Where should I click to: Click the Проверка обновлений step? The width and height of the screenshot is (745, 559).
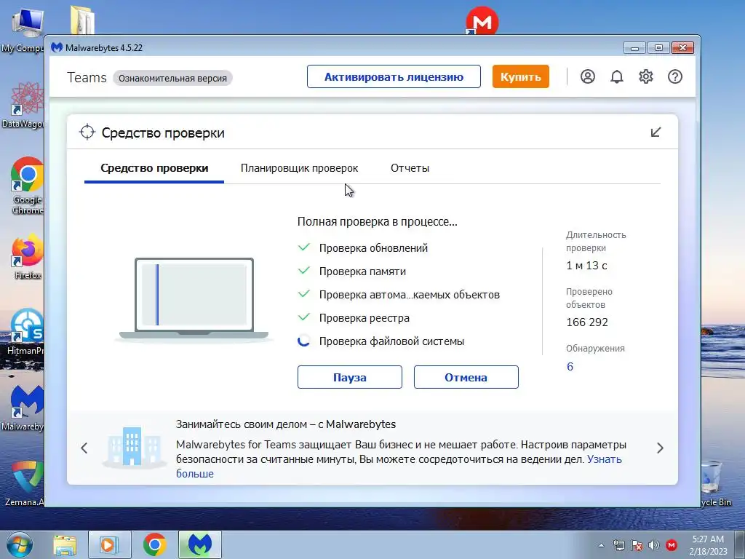coord(373,248)
